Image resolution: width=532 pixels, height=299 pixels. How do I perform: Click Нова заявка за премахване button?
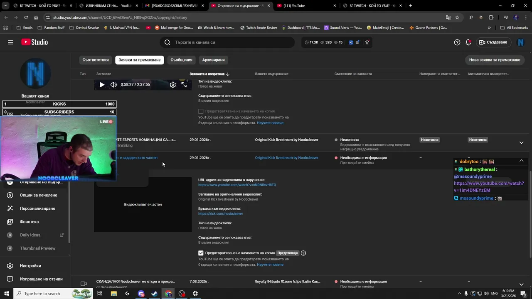click(495, 60)
